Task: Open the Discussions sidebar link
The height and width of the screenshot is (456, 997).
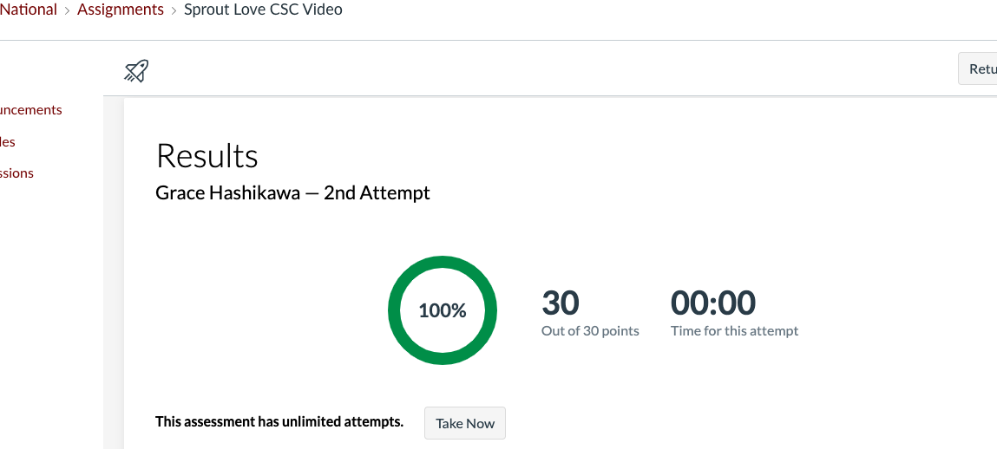Action: [x=16, y=173]
